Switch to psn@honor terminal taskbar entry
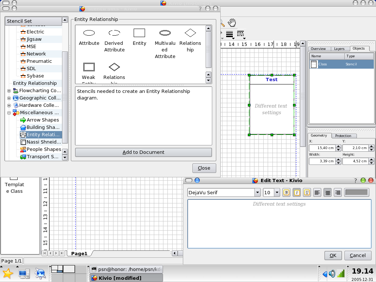 pyautogui.click(x=126, y=269)
